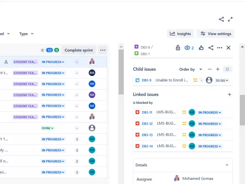Click assignee Mohamed Gomaa
This screenshot has height=184, width=245.
194,179
